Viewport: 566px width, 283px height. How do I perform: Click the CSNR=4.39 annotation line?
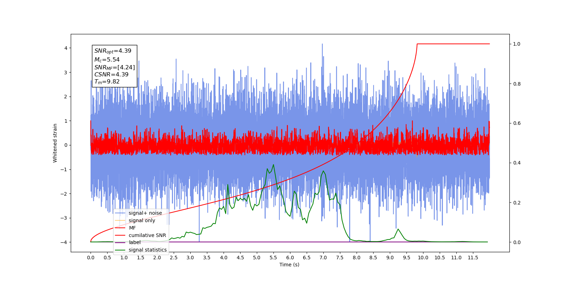coord(111,74)
